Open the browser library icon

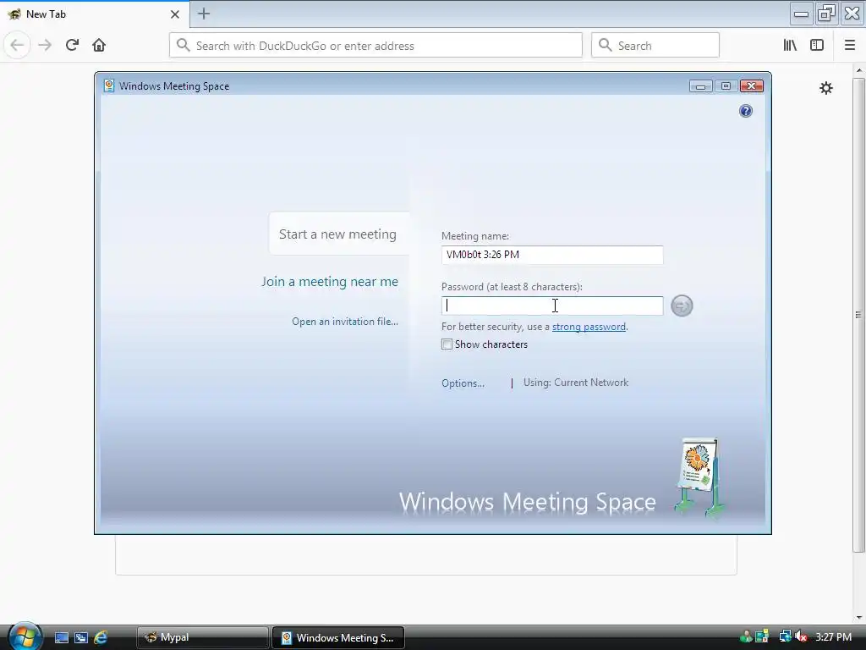coord(790,46)
